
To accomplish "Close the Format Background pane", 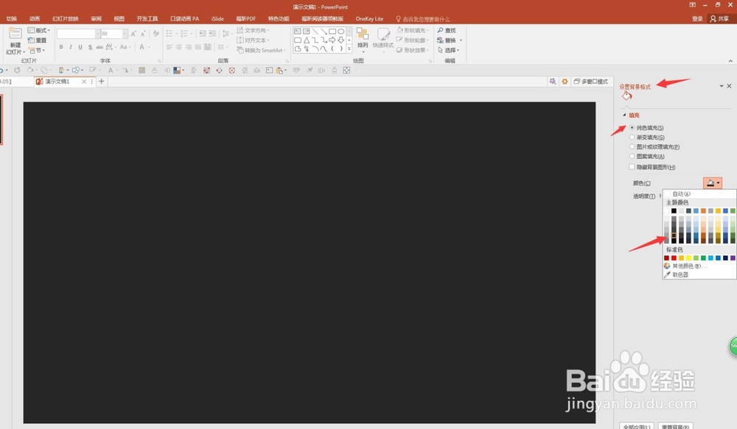I will pos(729,86).
